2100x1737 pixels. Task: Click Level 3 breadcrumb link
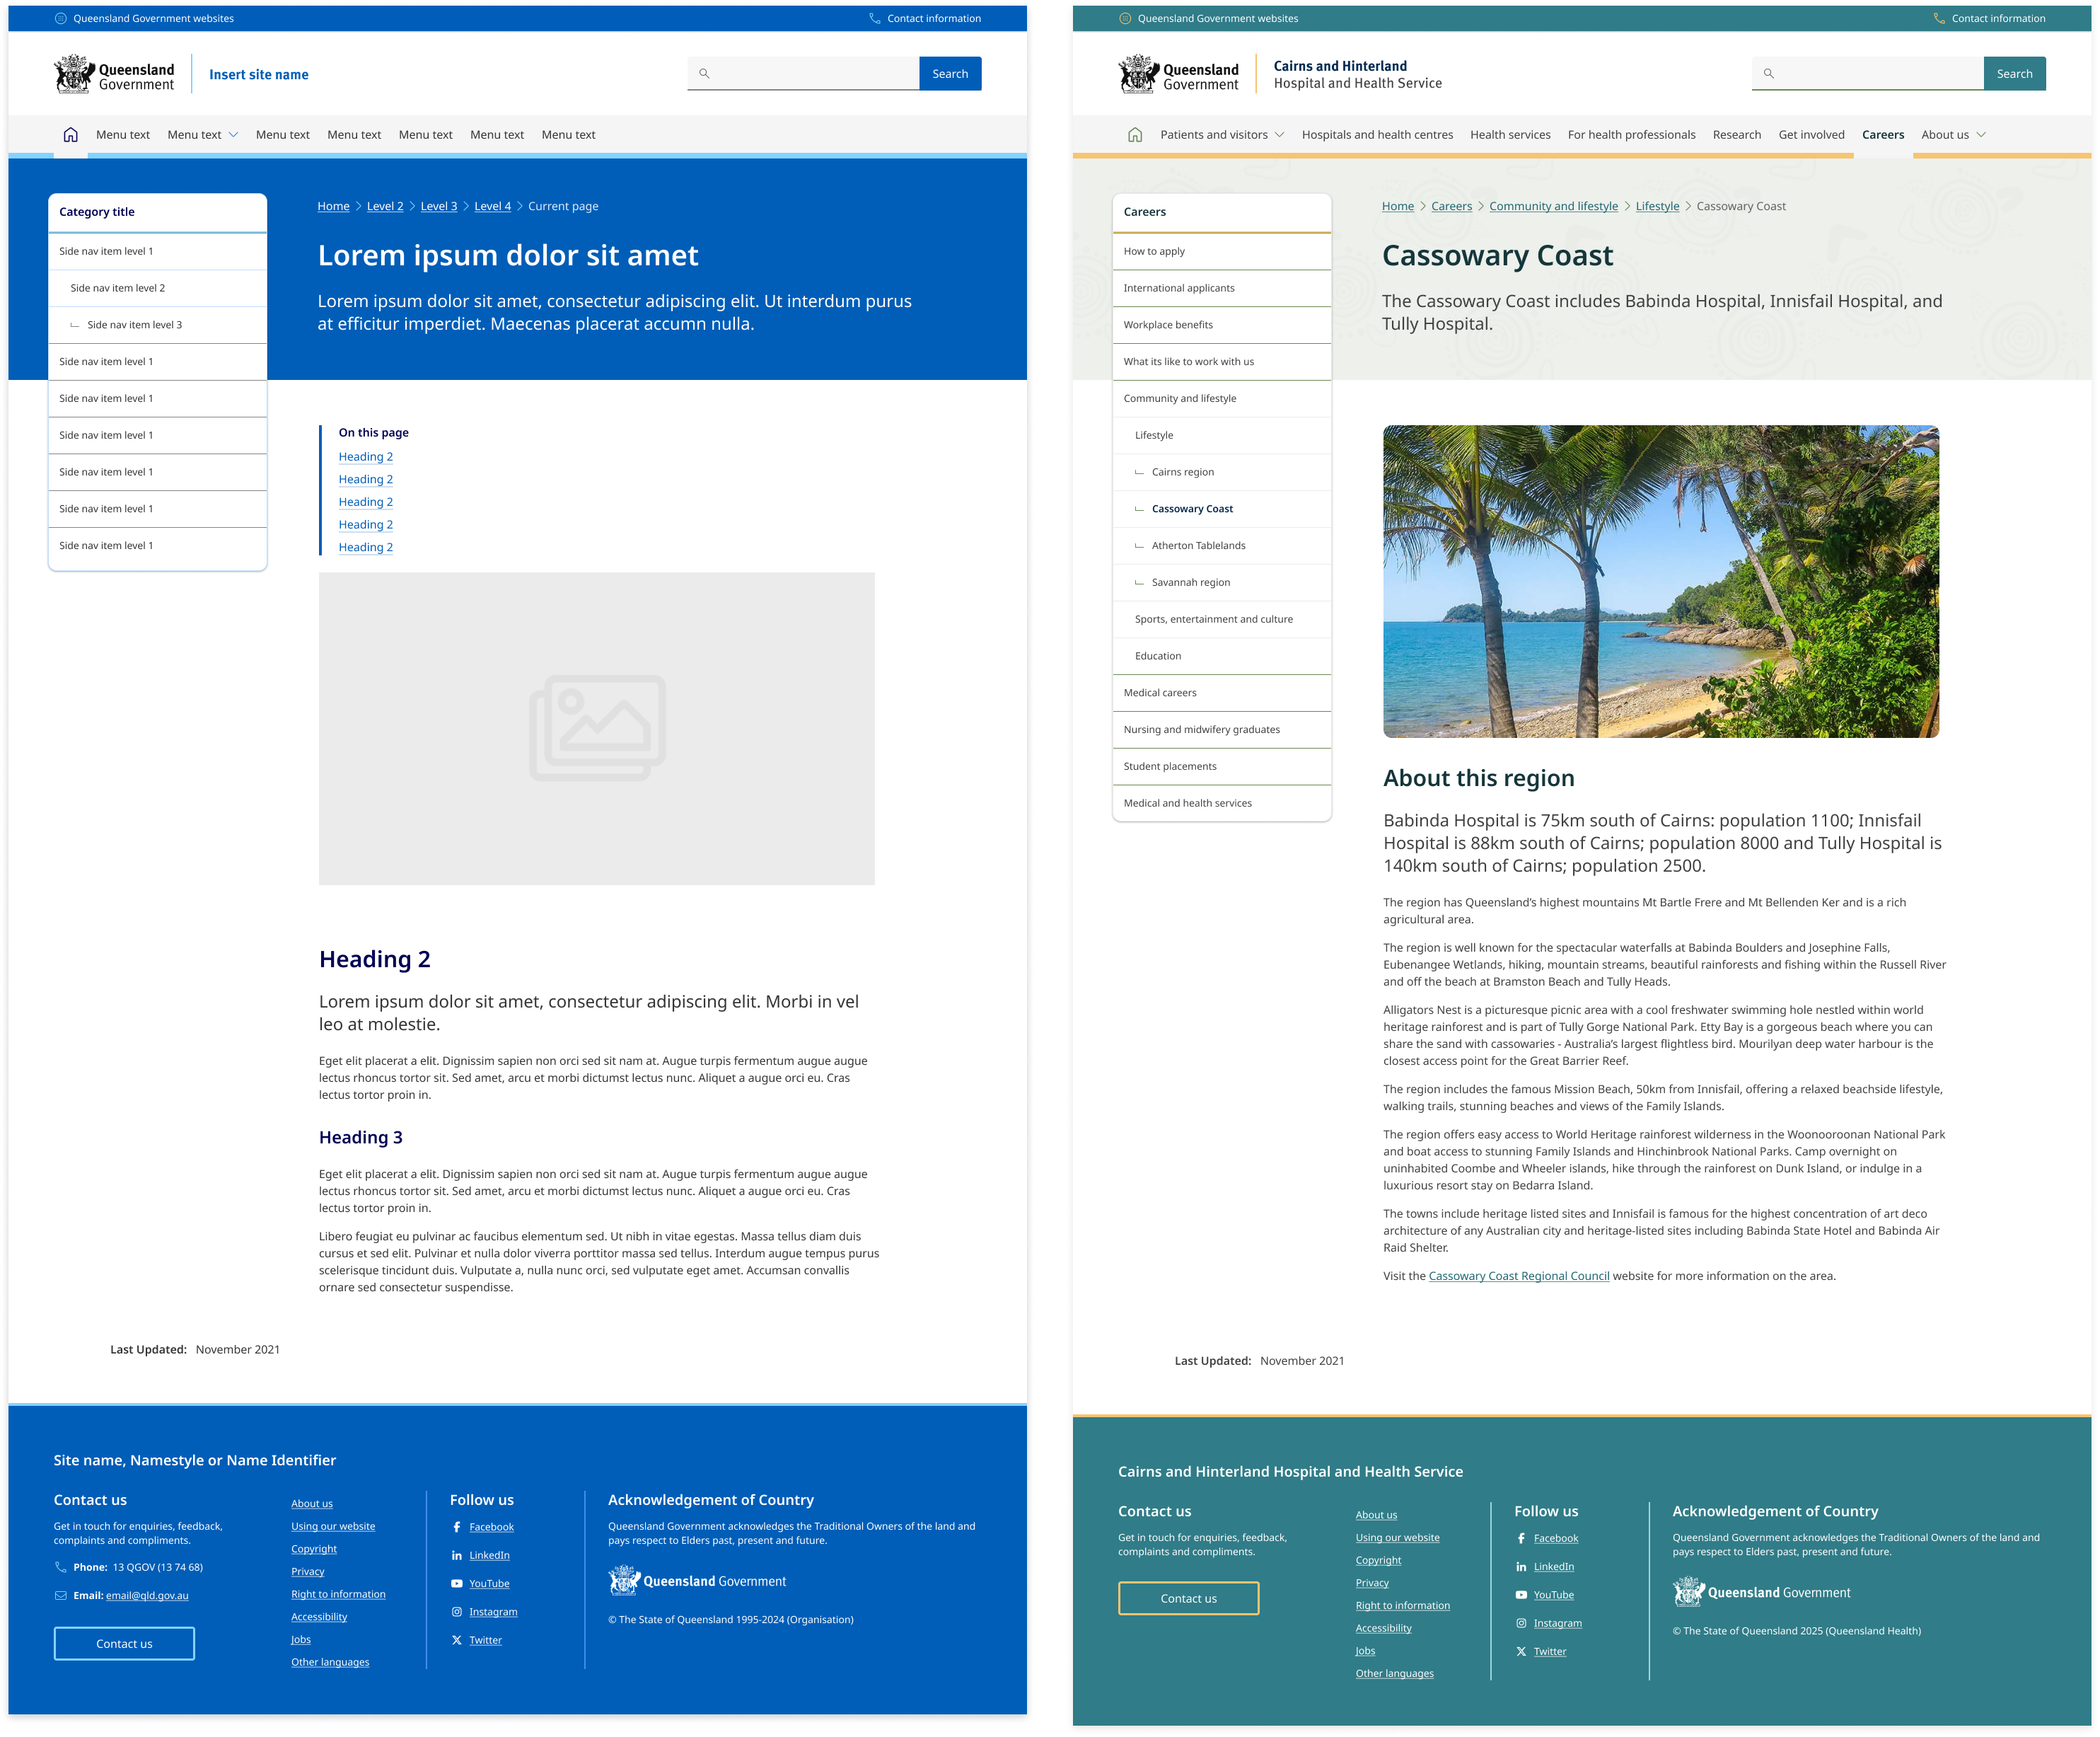coord(438,206)
